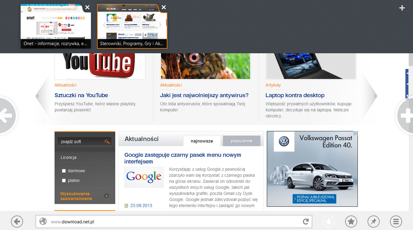Reload page with refresh icon
Image resolution: width=413 pixels, height=230 pixels.
coord(306,222)
